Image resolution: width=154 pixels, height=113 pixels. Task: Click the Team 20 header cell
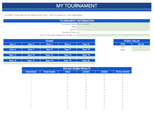[86, 60]
